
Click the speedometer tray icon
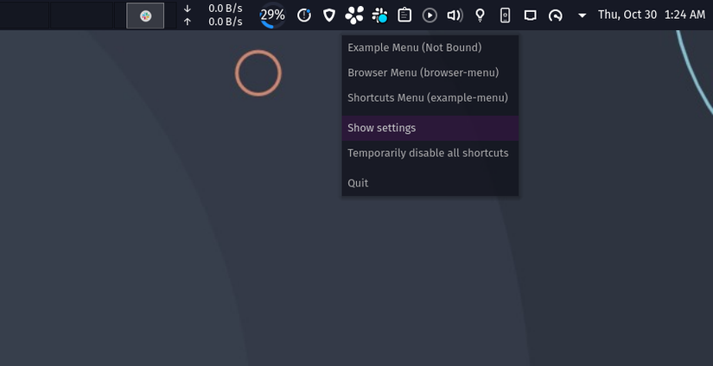[555, 16]
